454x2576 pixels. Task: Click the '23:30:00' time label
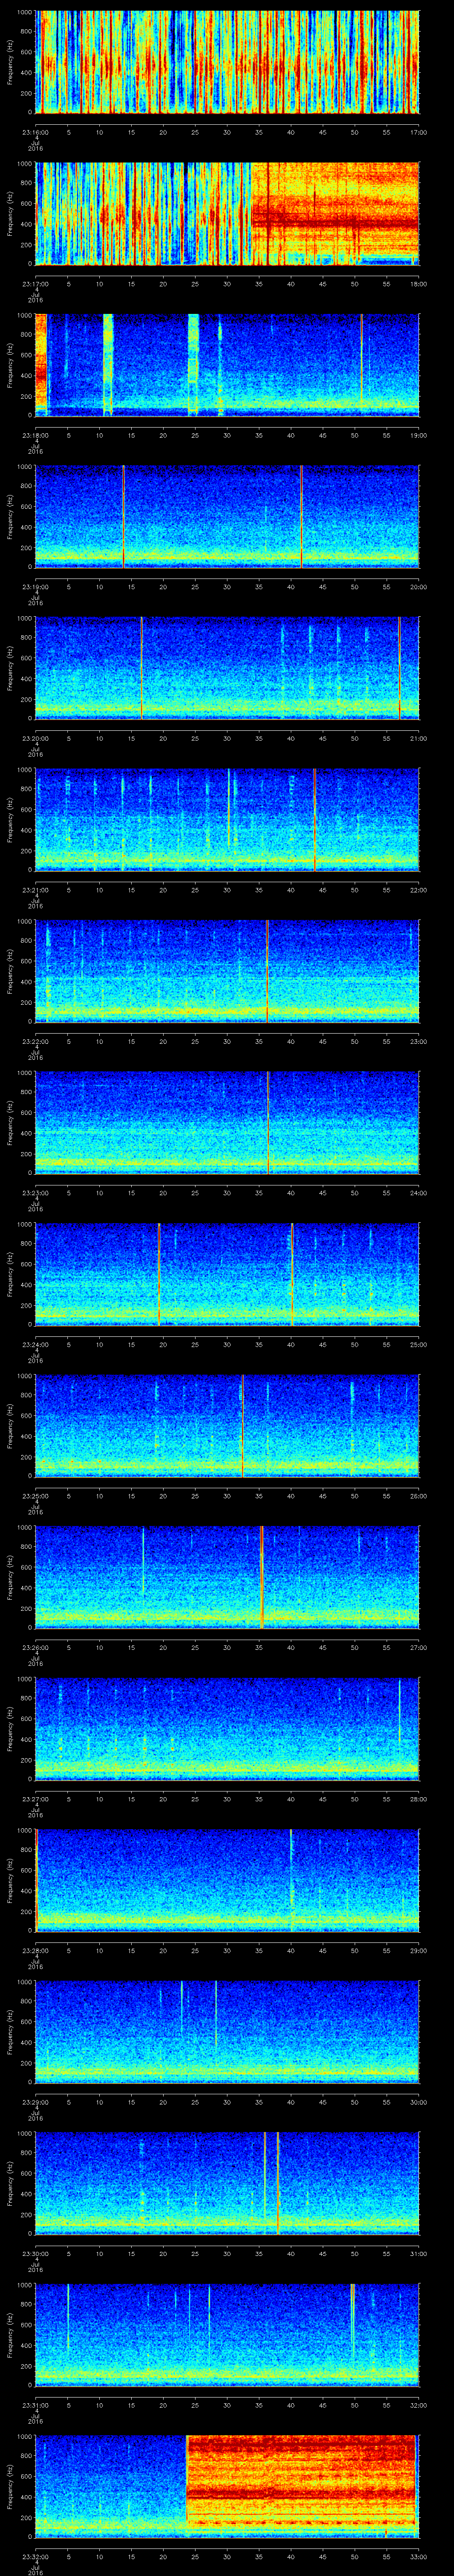point(35,2255)
